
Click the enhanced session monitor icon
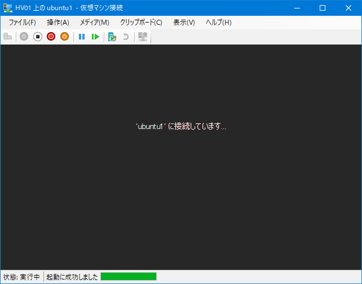click(x=143, y=37)
